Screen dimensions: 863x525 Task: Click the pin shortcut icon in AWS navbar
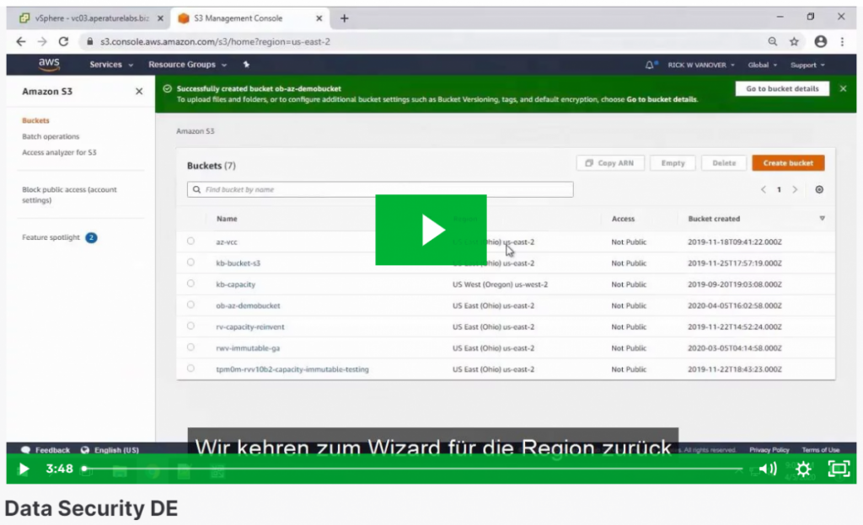(x=246, y=64)
